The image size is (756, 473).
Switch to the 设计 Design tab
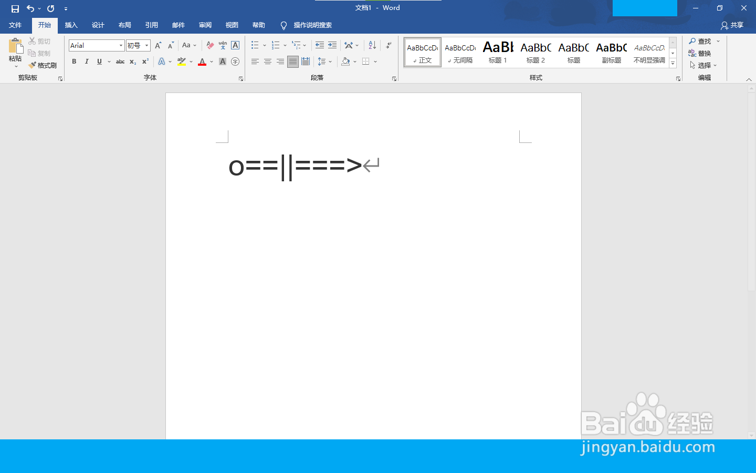pos(98,25)
